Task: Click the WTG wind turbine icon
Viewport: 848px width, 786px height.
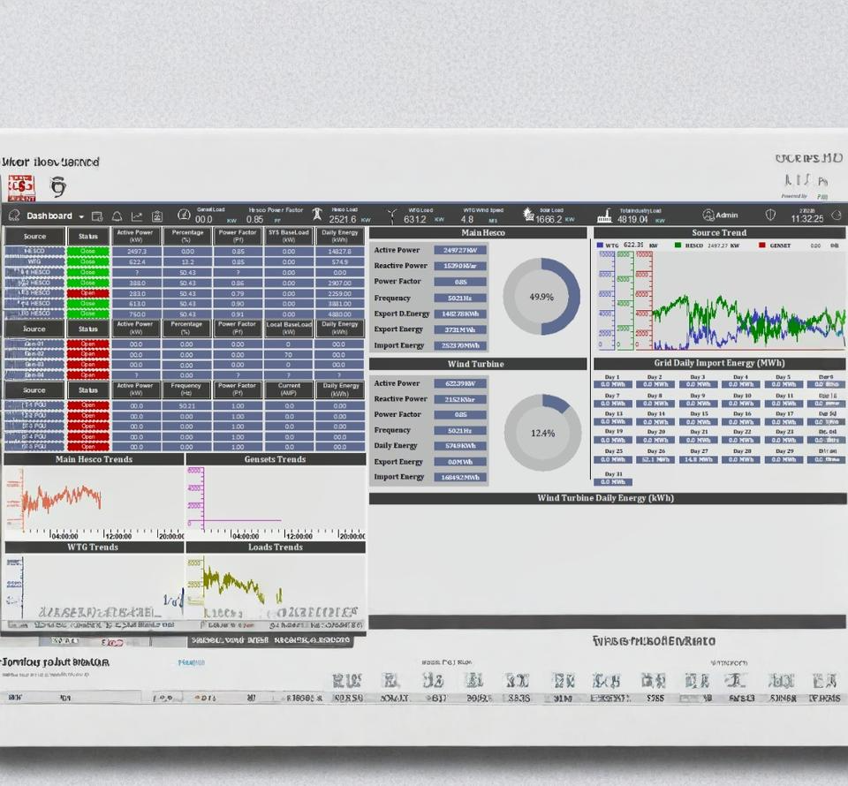Action: tap(392, 215)
